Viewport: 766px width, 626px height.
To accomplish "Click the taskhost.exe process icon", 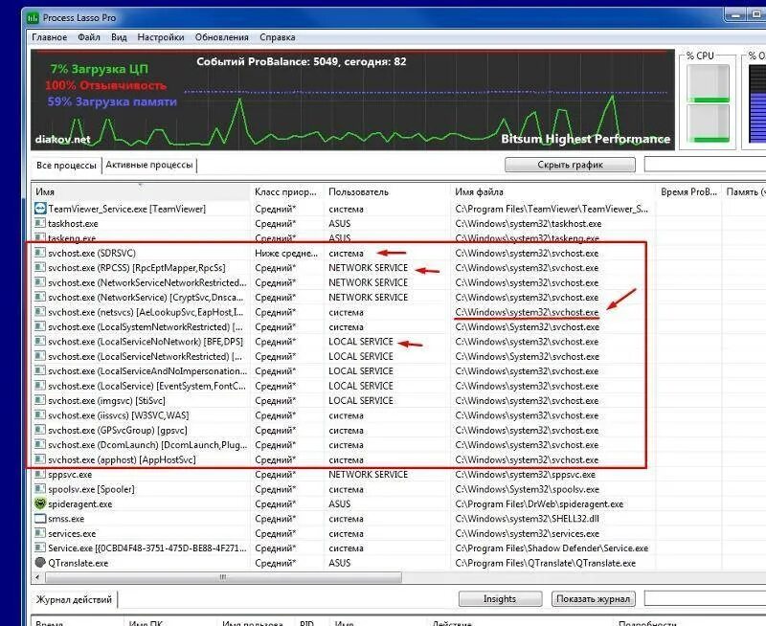I will click(40, 223).
